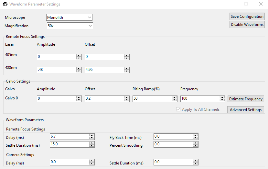This screenshot has height=169, width=268.
Task: Close the Waveform Parameter Settings window
Action: (261, 4)
